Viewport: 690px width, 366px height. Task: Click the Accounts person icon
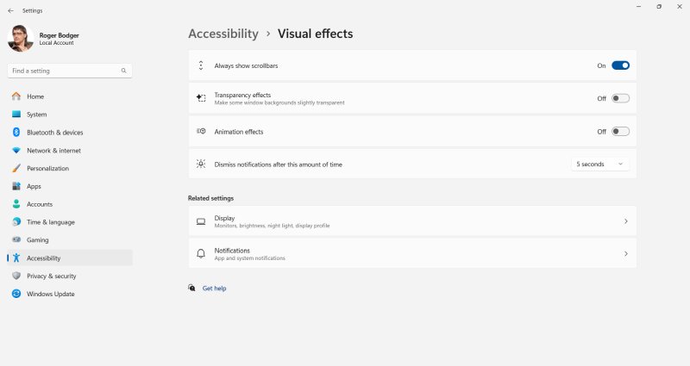tap(16, 204)
